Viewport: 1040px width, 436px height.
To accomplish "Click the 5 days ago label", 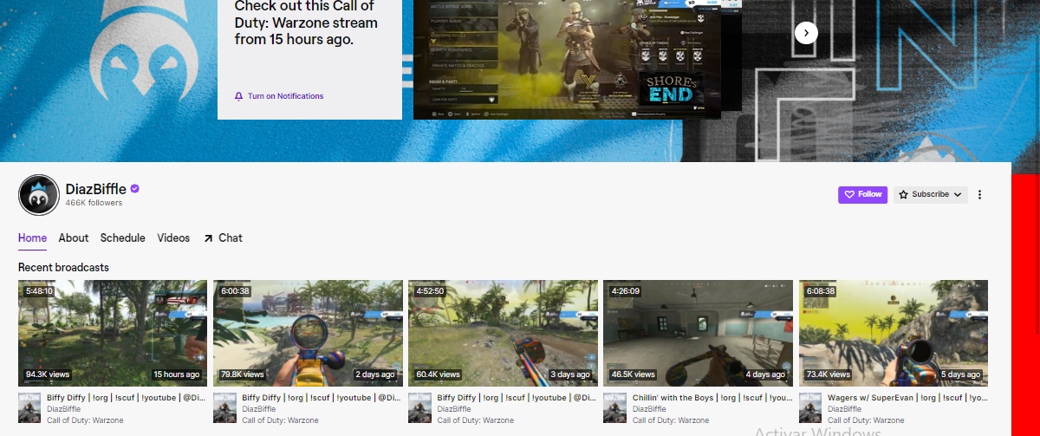I will pyautogui.click(x=960, y=374).
